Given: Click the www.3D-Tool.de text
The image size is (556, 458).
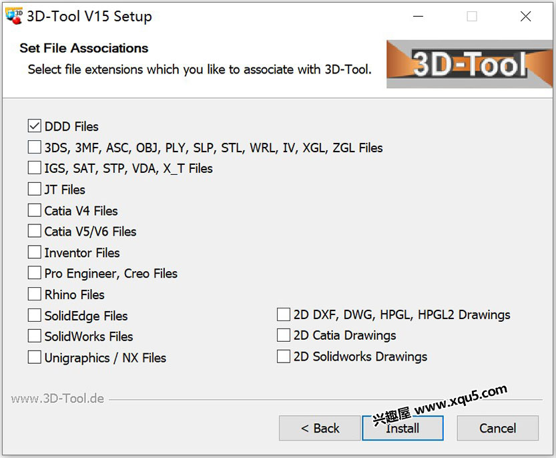Looking at the screenshot, I should coord(57,399).
